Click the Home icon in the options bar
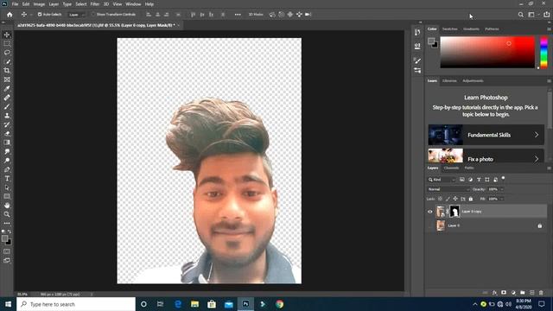553x311 pixels. 10,15
